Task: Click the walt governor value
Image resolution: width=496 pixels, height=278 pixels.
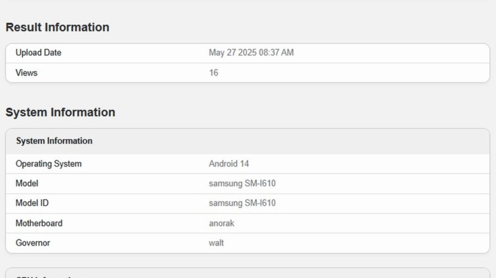Action: click(217, 243)
